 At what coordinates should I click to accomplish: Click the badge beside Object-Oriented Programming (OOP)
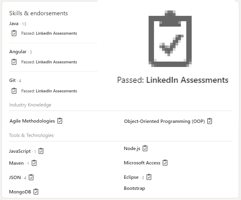tap(210, 121)
